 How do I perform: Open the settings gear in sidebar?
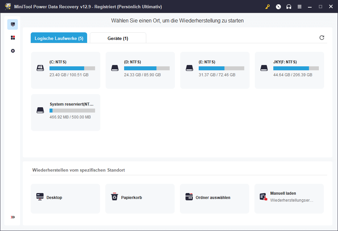point(13,51)
